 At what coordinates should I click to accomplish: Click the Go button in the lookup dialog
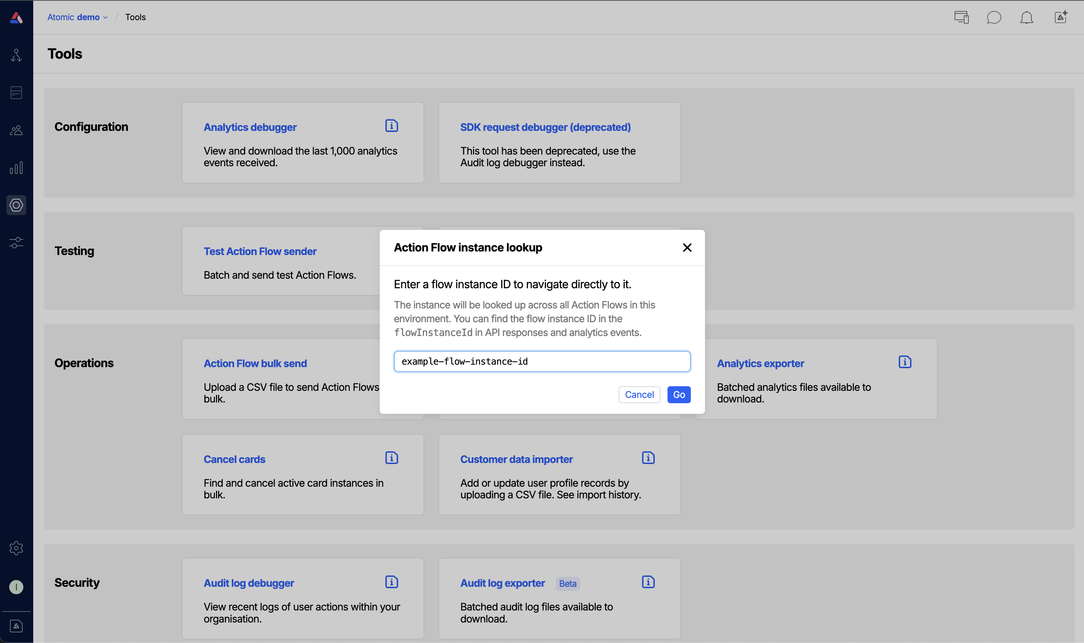tap(678, 395)
